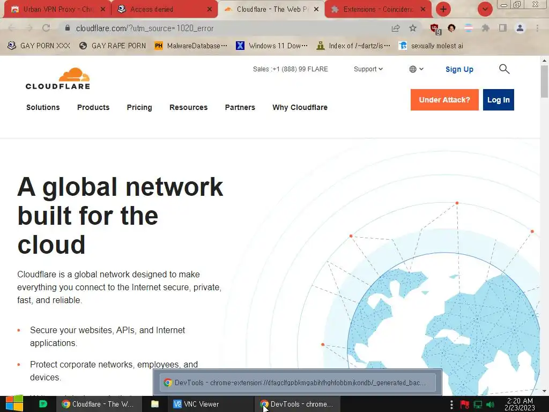
Task: Click the Sign Up link
Action: pos(459,69)
